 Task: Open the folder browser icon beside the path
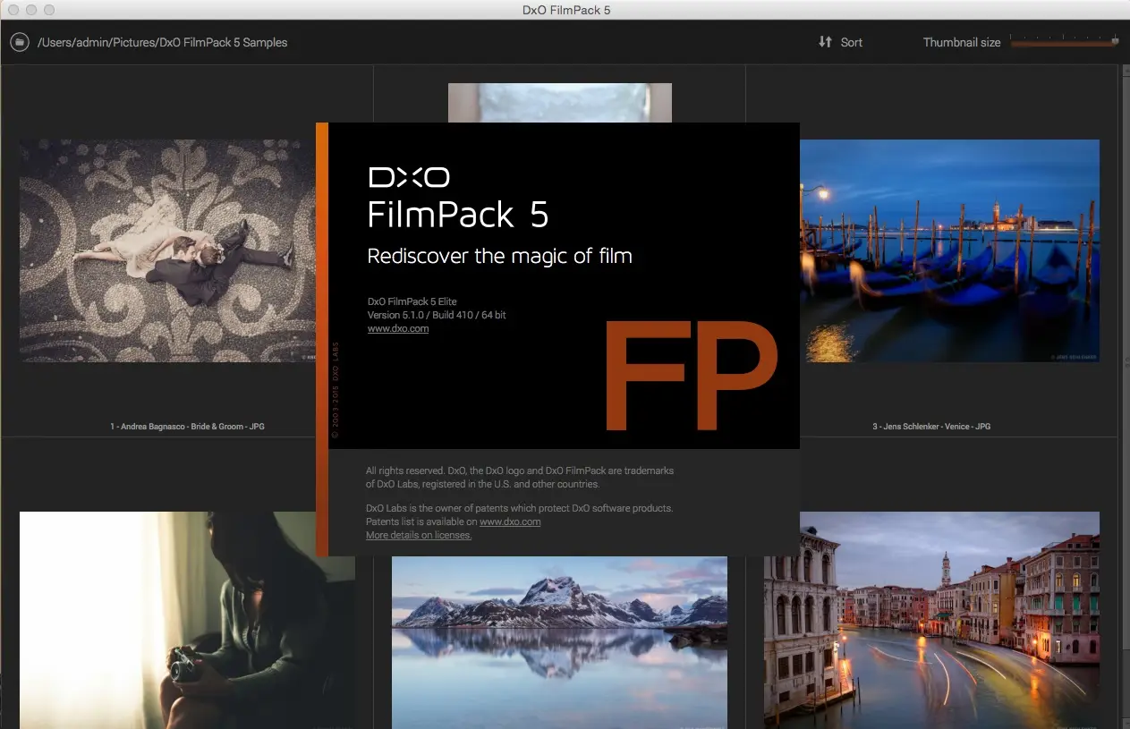(x=20, y=42)
